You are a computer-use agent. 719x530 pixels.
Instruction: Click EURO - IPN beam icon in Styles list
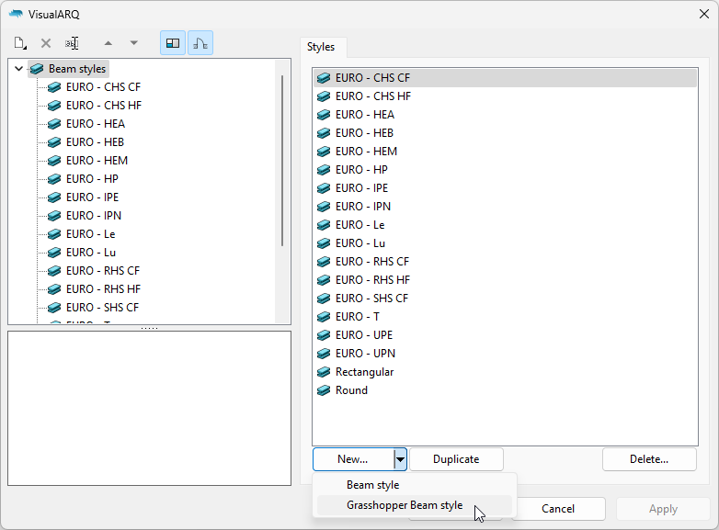tap(324, 206)
